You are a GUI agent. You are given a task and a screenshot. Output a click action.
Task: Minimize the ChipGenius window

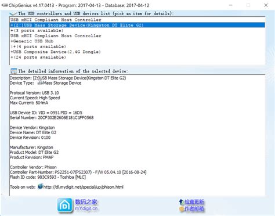[x=230, y=5]
